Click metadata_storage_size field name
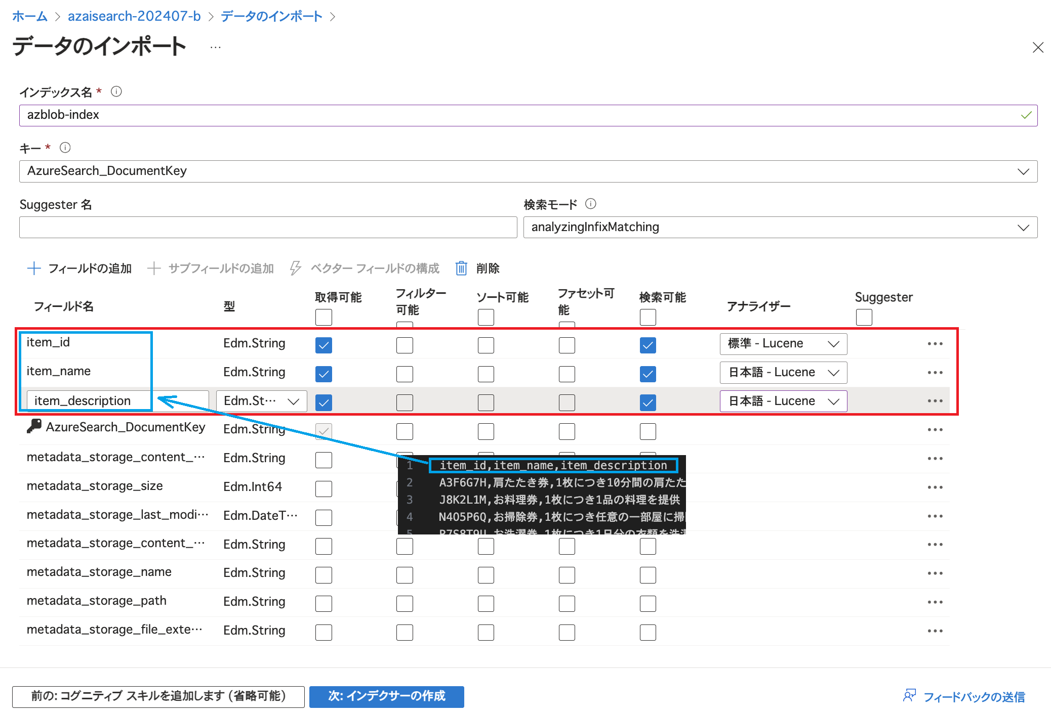The height and width of the screenshot is (716, 1051). [x=95, y=486]
